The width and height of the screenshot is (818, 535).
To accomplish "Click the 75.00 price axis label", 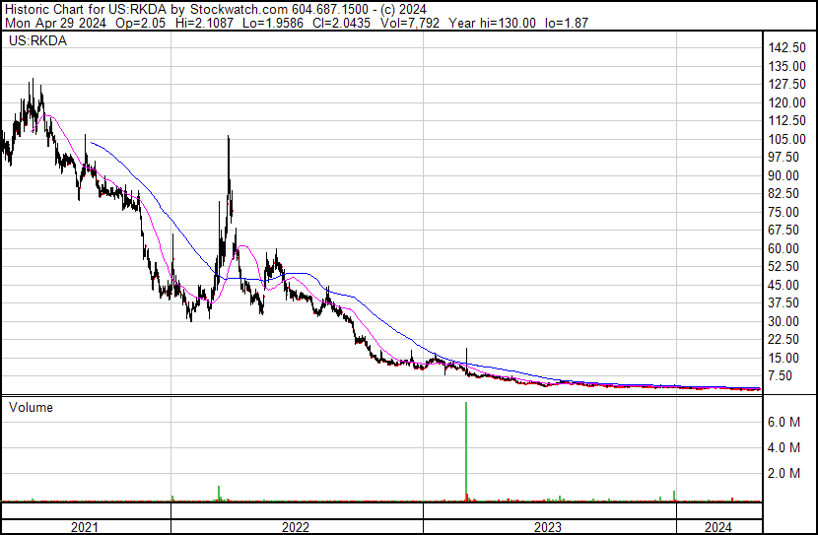I will point(787,212).
